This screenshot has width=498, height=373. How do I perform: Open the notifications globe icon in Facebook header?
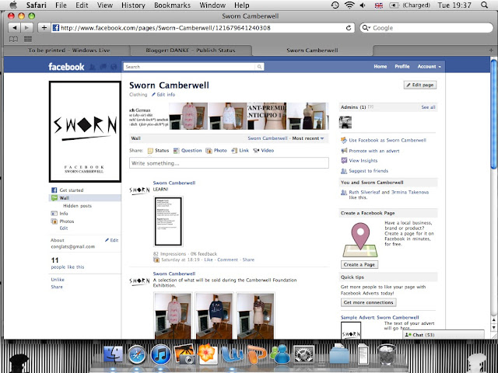click(x=114, y=67)
